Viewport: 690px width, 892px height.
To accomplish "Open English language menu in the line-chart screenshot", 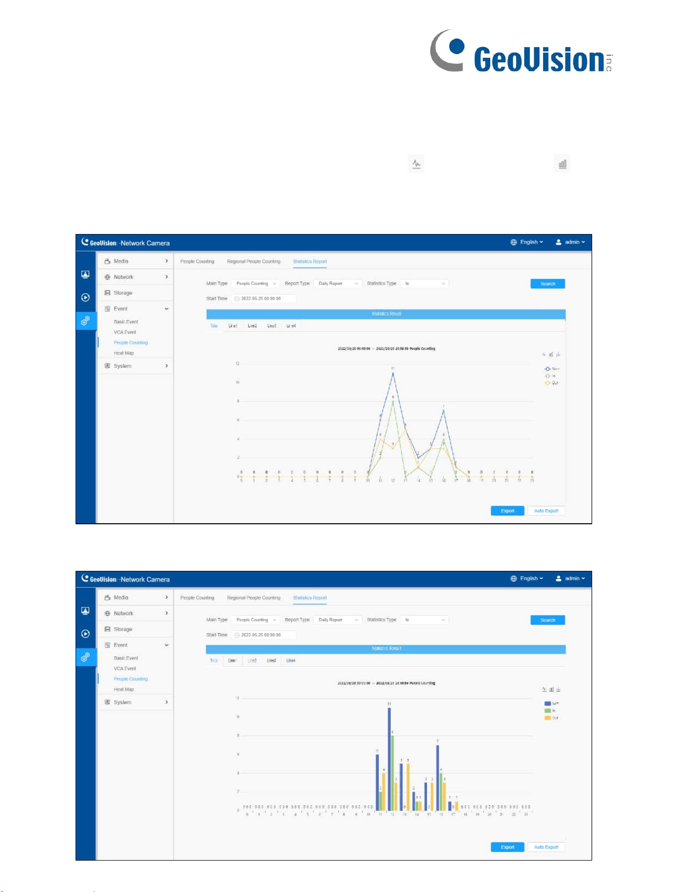I will (x=527, y=242).
